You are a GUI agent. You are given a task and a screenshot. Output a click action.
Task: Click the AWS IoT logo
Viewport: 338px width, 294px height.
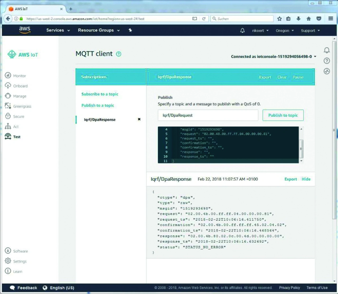click(23, 55)
